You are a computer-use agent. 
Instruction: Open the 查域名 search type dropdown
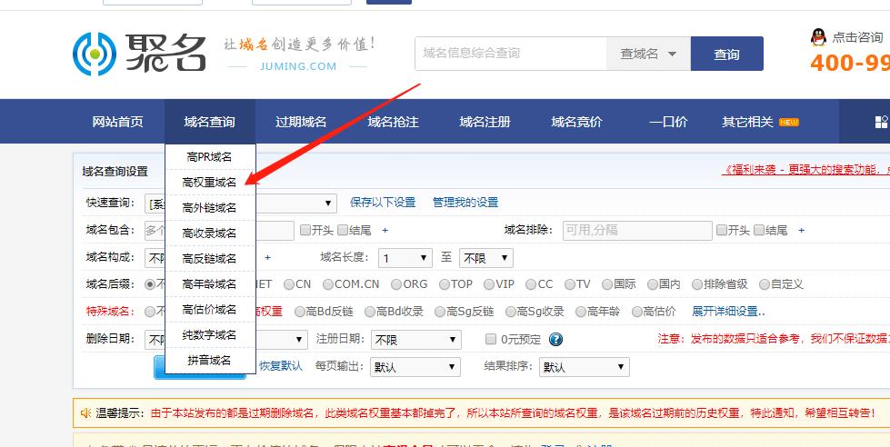[x=648, y=55]
